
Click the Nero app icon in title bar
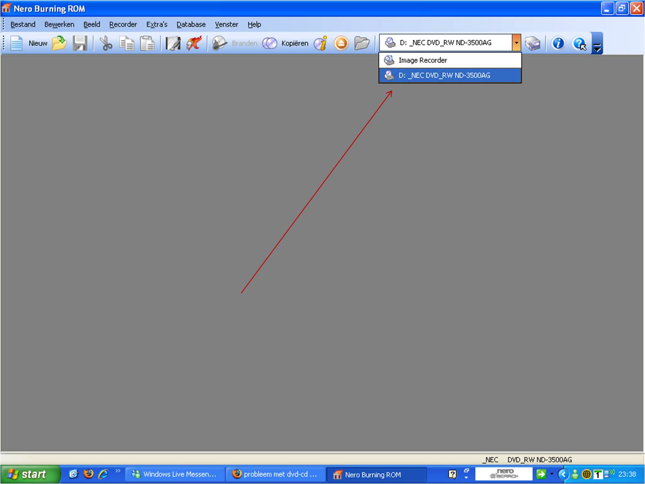pyautogui.click(x=6, y=8)
